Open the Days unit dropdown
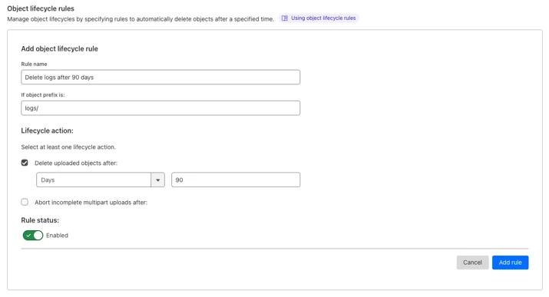The height and width of the screenshot is (297, 549). point(101,180)
